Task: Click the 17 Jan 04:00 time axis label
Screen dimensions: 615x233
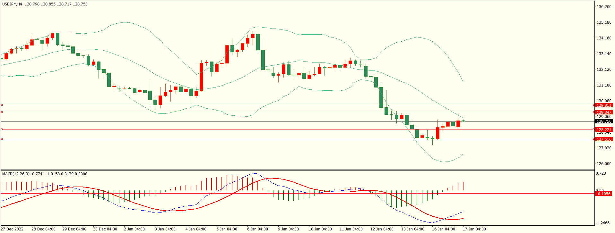Action: pos(474,229)
